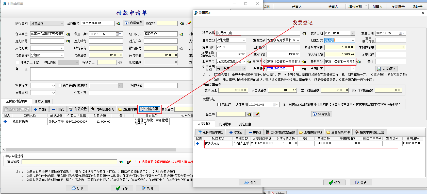Click 保存 in the invoice dialog
427x194 pixels.
pos(334,183)
